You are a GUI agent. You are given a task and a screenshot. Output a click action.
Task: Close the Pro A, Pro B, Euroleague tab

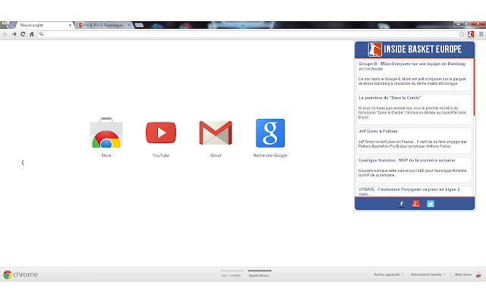tap(129, 25)
